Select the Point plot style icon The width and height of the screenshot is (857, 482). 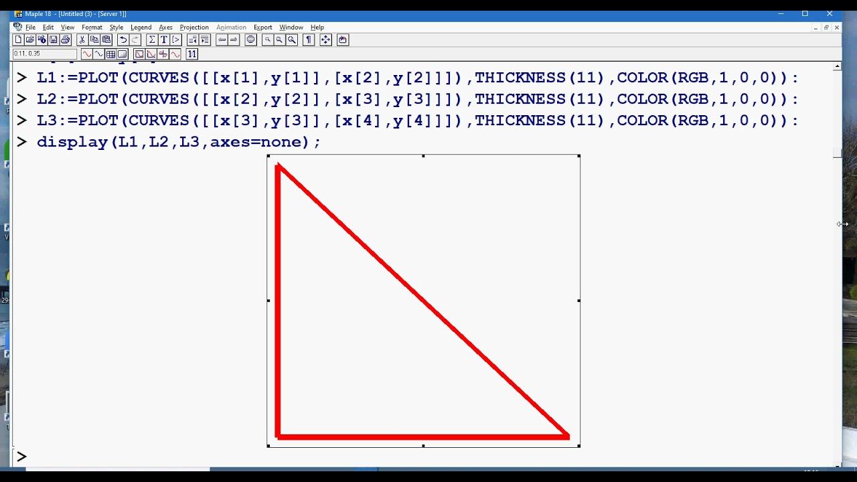98,54
